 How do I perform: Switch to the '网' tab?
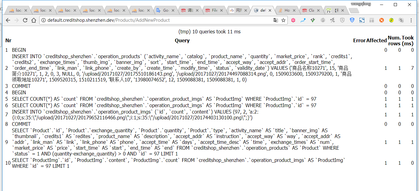coord(239,10)
